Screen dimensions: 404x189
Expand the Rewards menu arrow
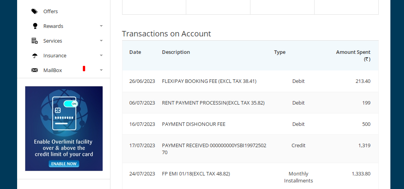click(101, 26)
